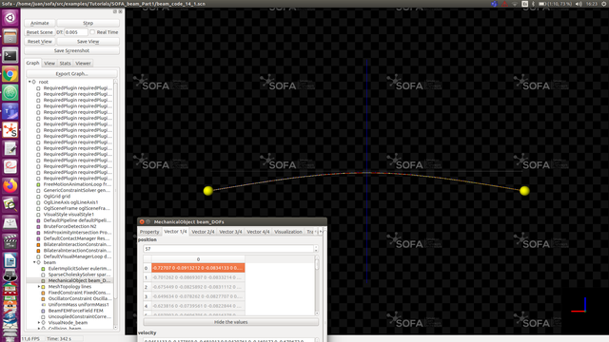The image size is (609, 342).
Task: Click the SOFA application dock icon
Action: 10,130
